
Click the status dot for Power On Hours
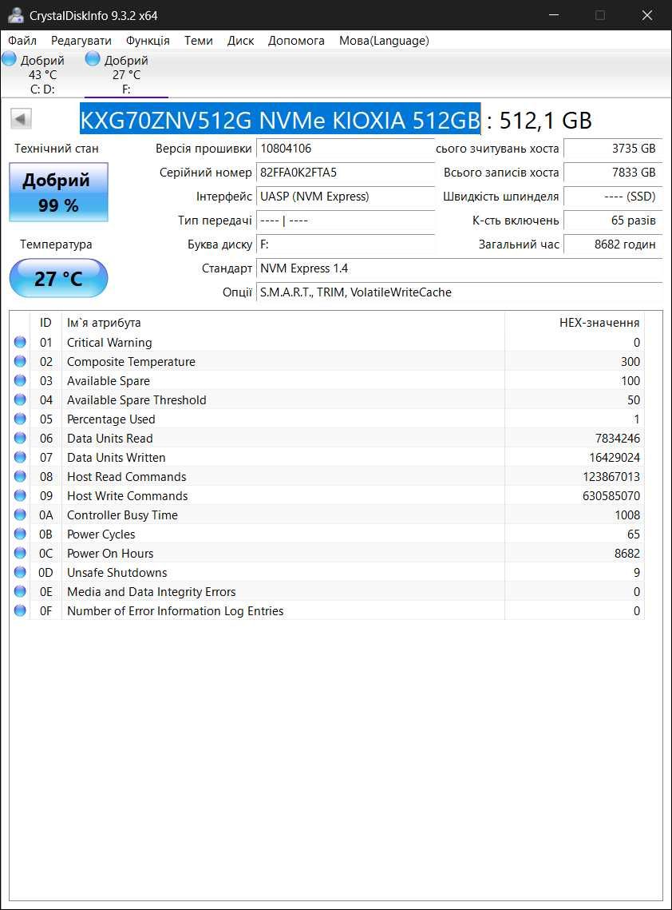click(x=20, y=553)
